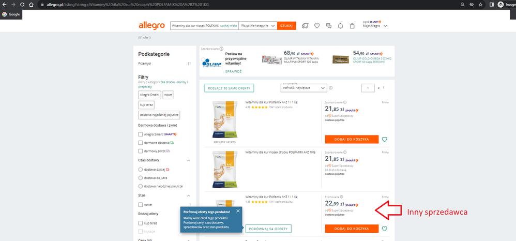Open the sorting trafność dropdown
This screenshot has height=241, width=516.
304,88
